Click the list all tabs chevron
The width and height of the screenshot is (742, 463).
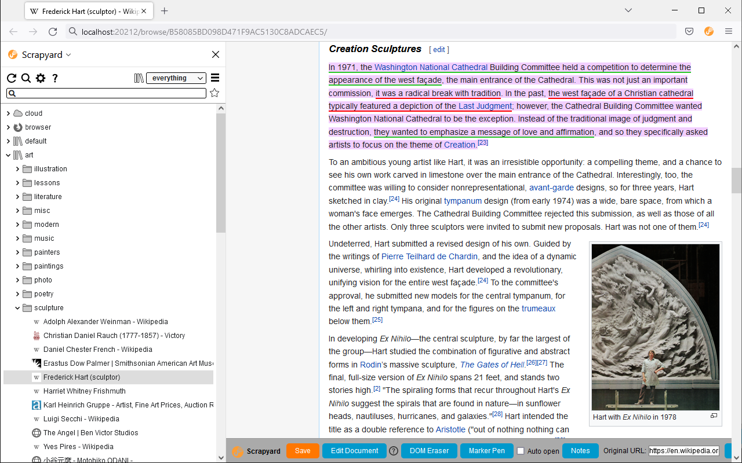(x=628, y=10)
